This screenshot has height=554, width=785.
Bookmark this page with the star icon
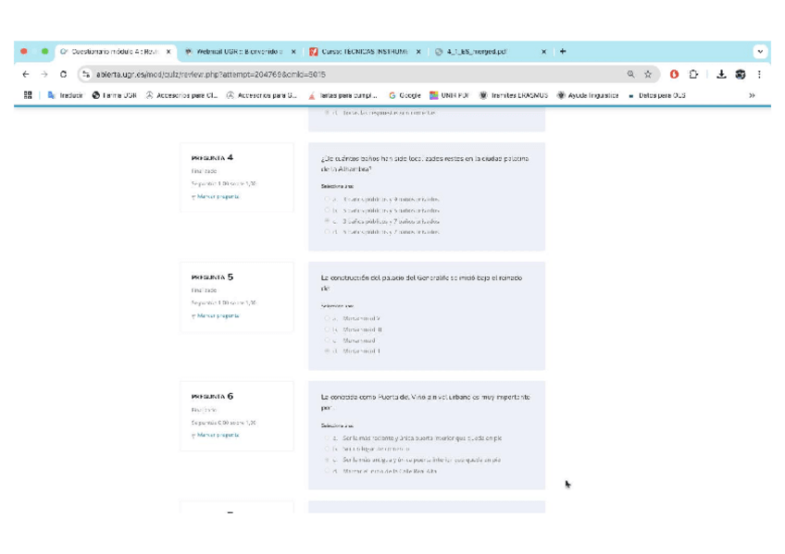(x=648, y=74)
